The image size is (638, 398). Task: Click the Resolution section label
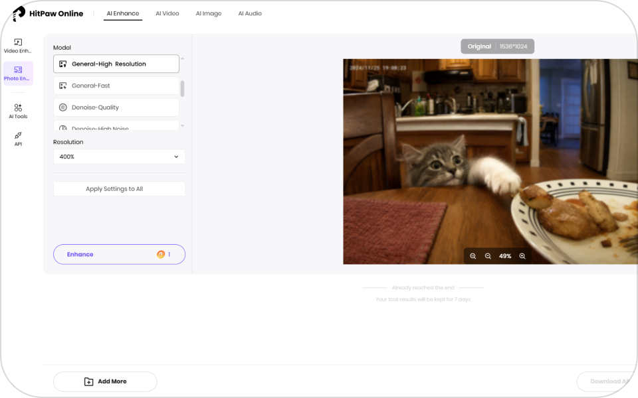(x=68, y=142)
